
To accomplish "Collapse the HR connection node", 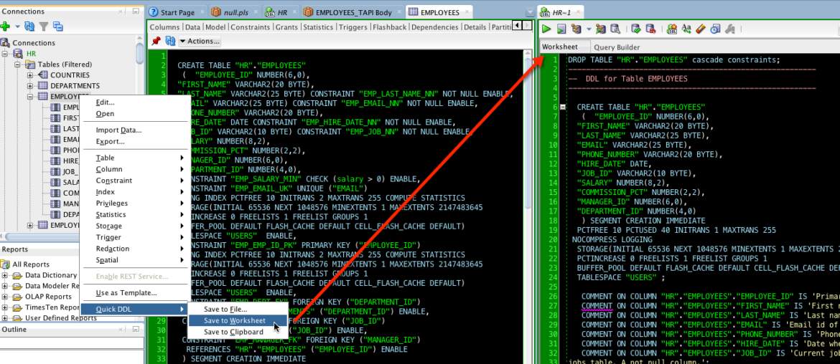I will pos(6,54).
